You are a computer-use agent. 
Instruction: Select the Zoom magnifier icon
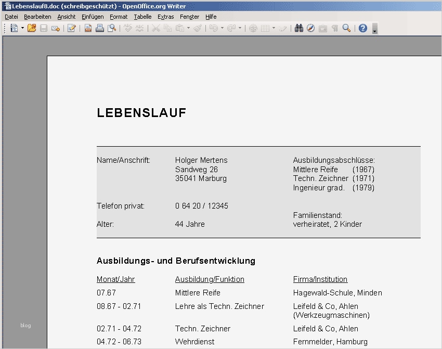point(346,28)
